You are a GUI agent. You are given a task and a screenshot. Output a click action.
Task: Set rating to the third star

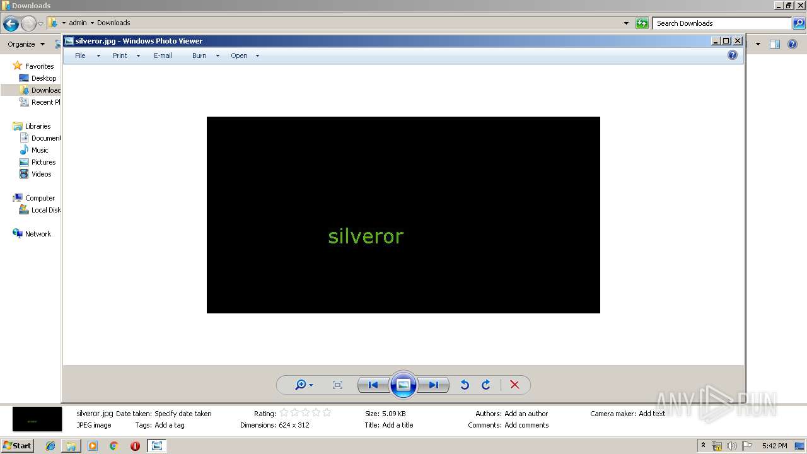(x=305, y=413)
